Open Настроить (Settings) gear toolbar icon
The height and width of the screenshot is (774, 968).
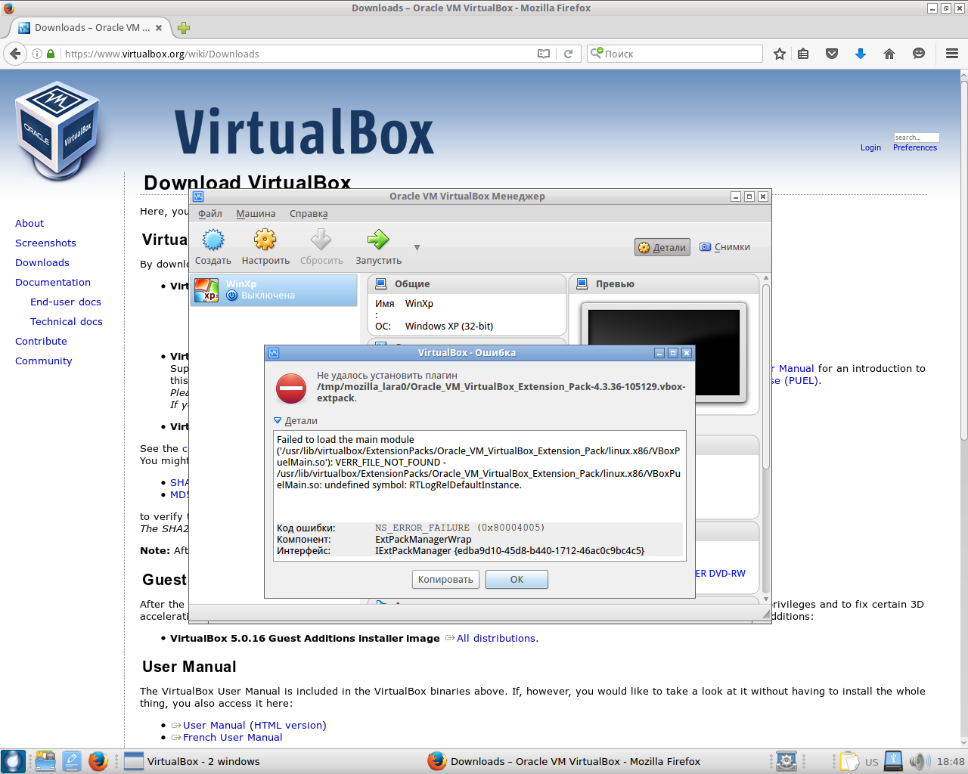(265, 247)
